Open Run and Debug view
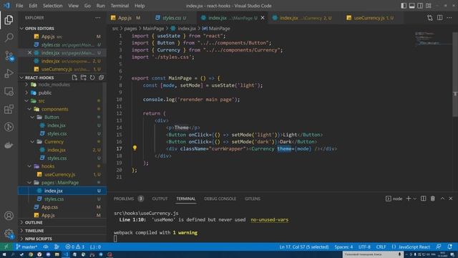The width and height of the screenshot is (458, 258). coord(9,73)
